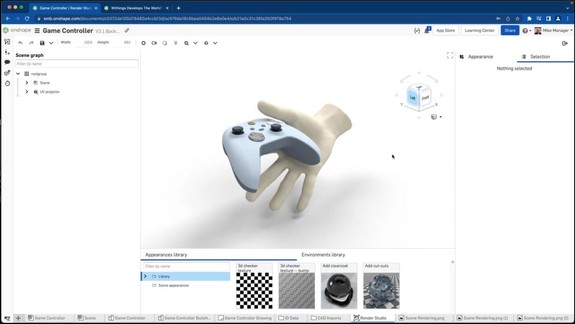Image resolution: width=575 pixels, height=324 pixels.
Task: Open the Learning Center
Action: (x=479, y=30)
